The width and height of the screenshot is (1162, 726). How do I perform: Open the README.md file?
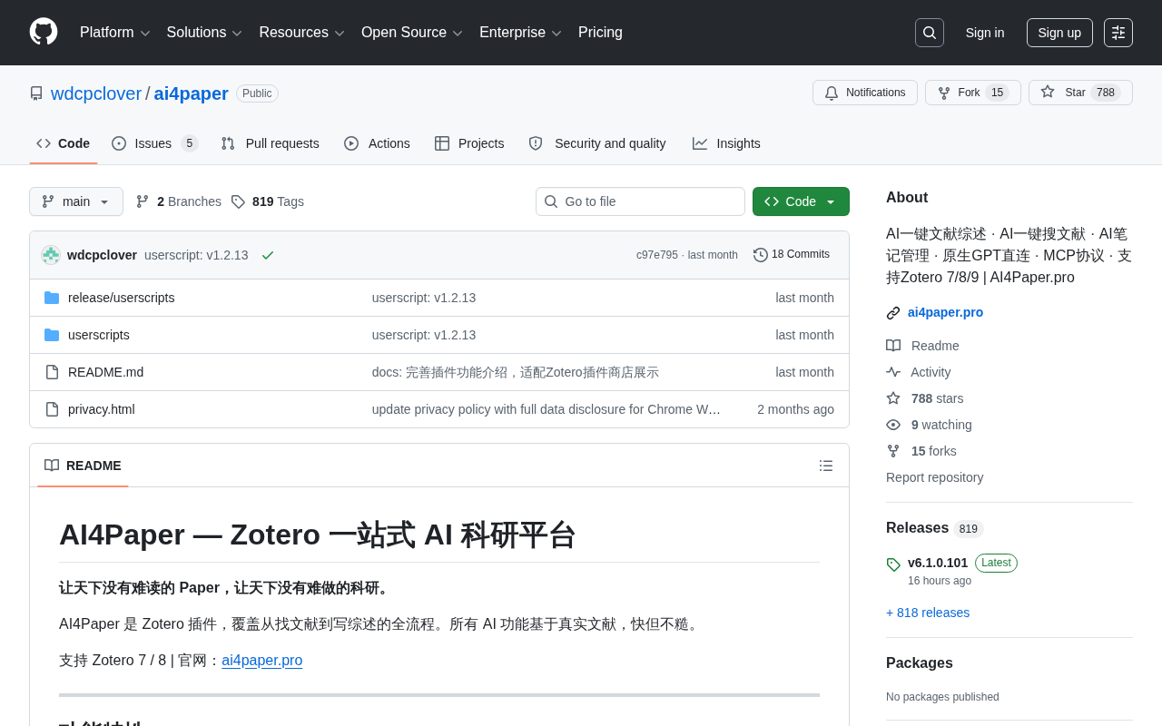click(105, 372)
